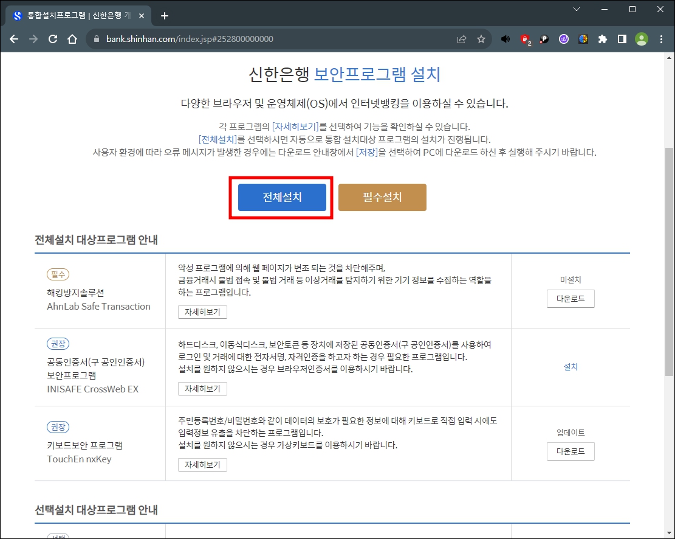
Task: Open the share page icon in address bar
Action: tap(462, 40)
